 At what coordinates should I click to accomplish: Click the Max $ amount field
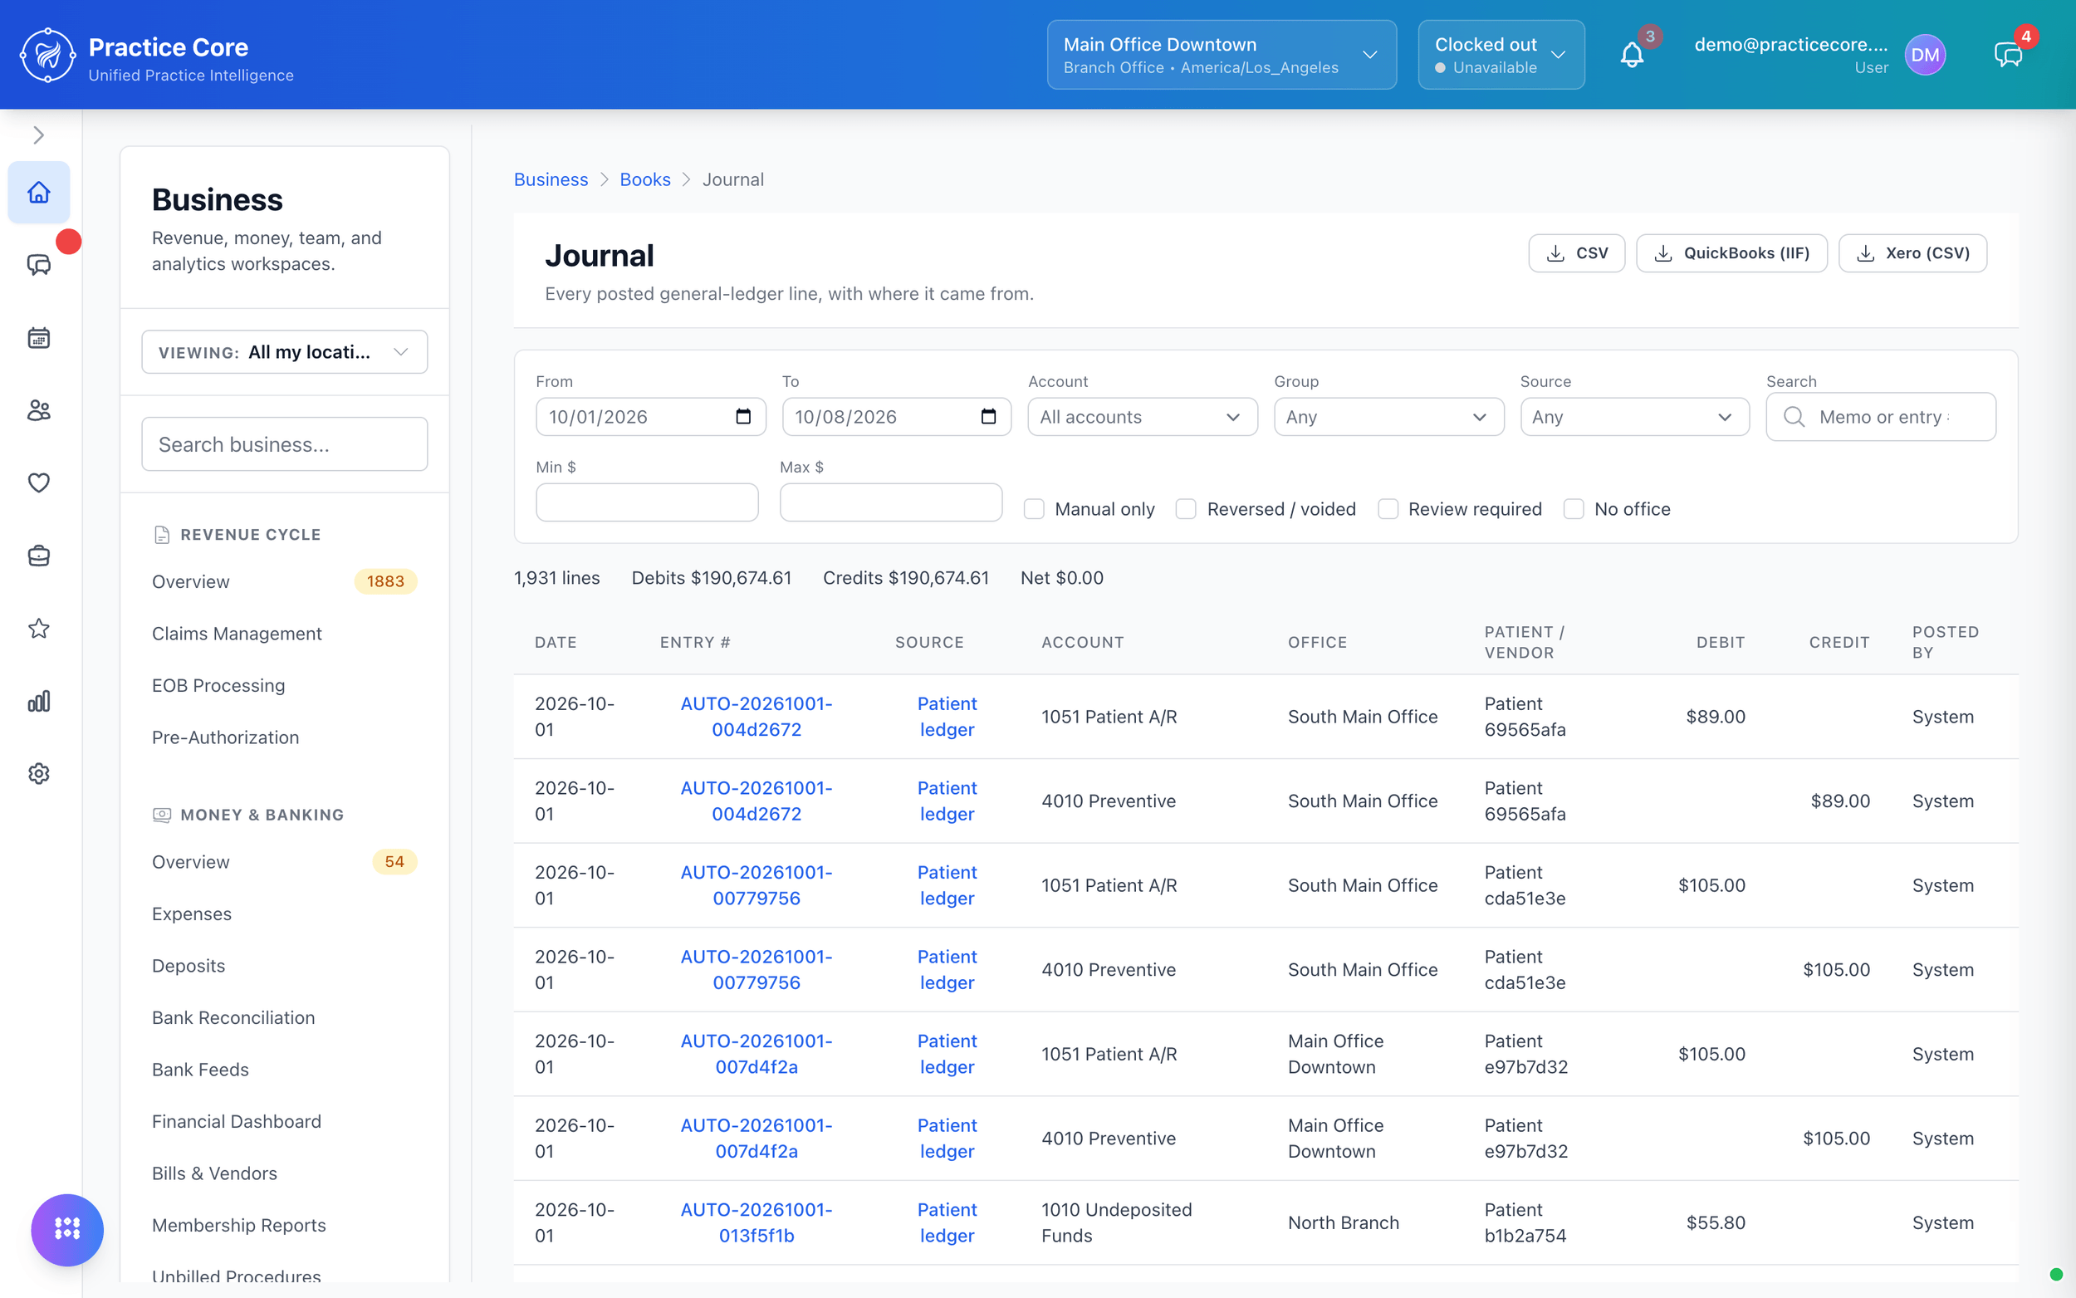[890, 502]
